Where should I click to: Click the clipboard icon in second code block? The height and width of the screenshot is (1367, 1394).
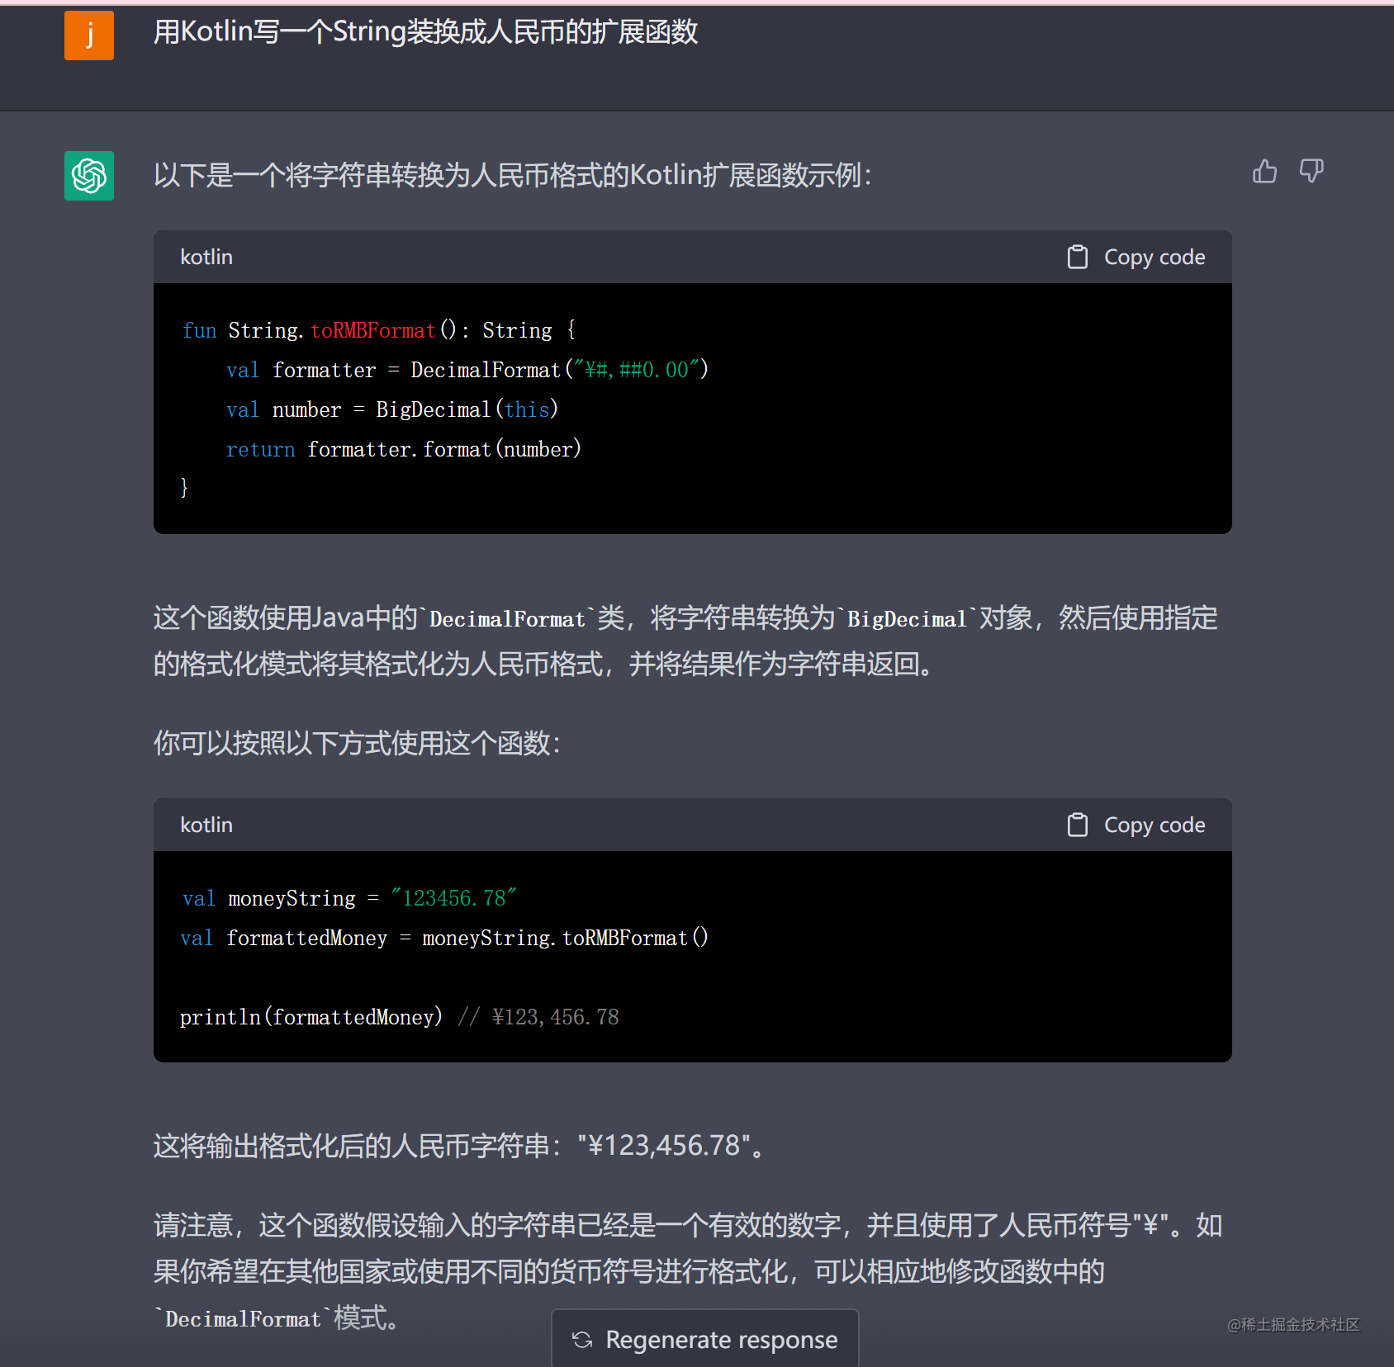[1078, 825]
